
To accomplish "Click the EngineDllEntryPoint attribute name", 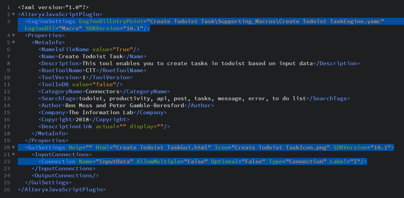I will coord(111,21).
